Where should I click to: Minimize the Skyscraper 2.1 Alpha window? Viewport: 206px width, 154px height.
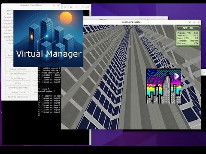click(190, 22)
